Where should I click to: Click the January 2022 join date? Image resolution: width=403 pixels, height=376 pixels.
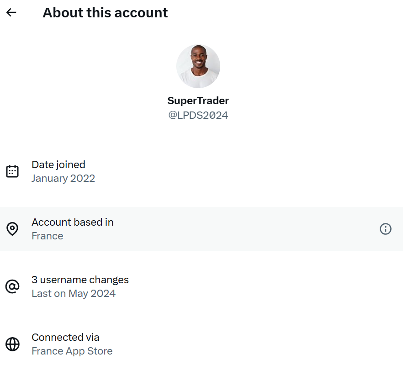click(x=63, y=178)
